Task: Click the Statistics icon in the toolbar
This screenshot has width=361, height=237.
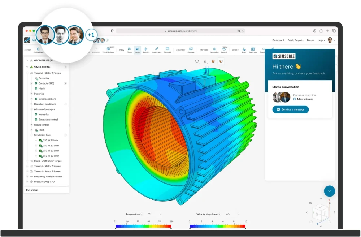Action: pyautogui.click(x=145, y=48)
